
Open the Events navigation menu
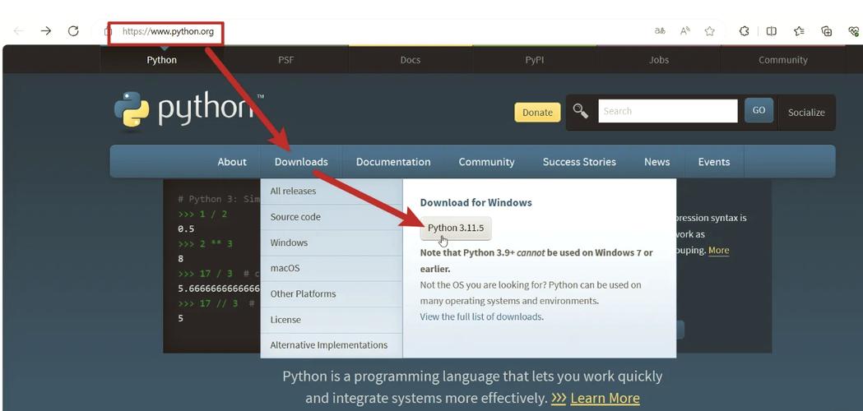[x=714, y=162]
